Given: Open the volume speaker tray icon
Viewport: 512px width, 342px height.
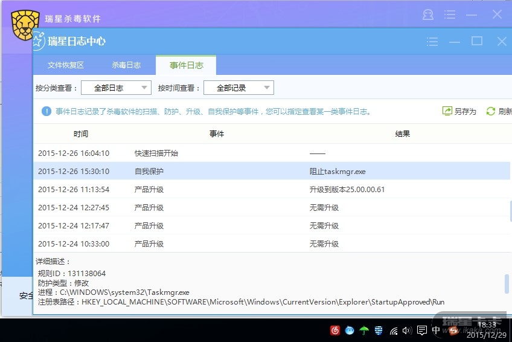Looking at the screenshot, I should pyautogui.click(x=407, y=331).
